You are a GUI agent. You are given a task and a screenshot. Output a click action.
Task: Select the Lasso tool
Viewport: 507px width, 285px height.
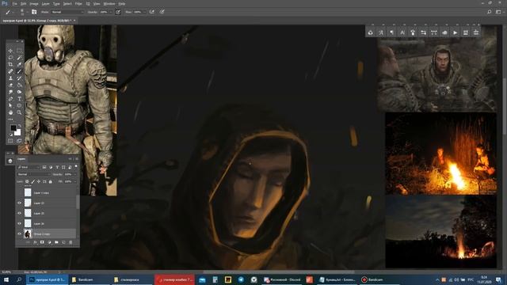pyautogui.click(x=10, y=58)
